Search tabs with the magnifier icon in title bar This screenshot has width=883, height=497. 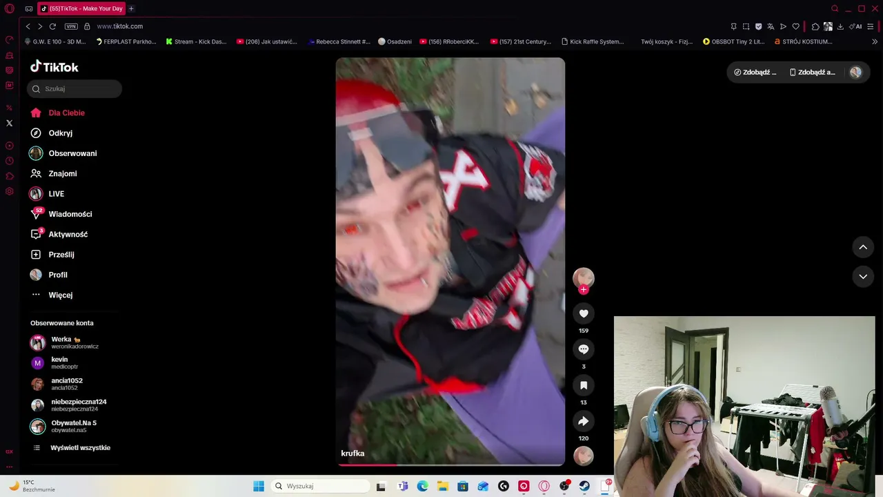pos(835,9)
